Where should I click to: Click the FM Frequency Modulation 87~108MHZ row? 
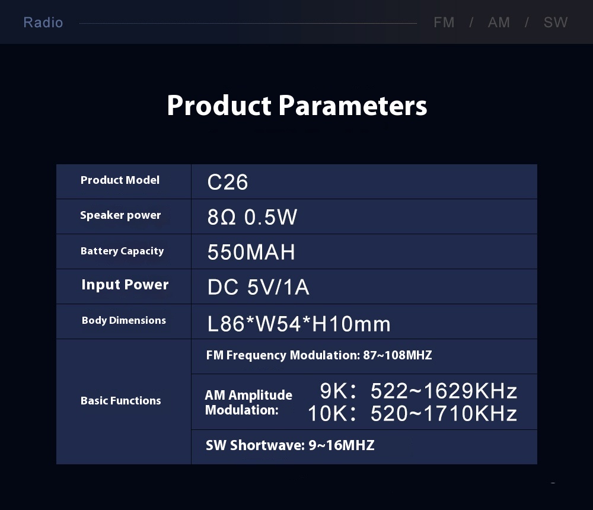coord(319,355)
